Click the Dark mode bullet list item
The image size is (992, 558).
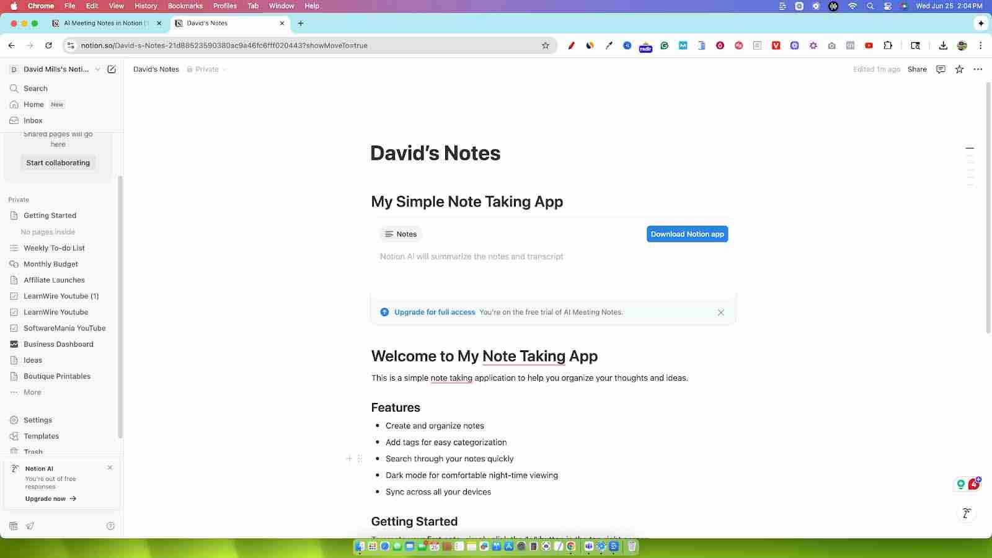click(x=472, y=476)
